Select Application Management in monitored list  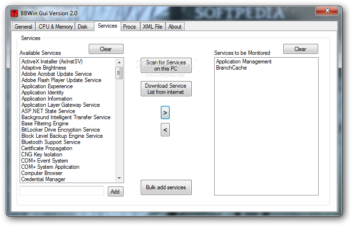[x=244, y=62]
